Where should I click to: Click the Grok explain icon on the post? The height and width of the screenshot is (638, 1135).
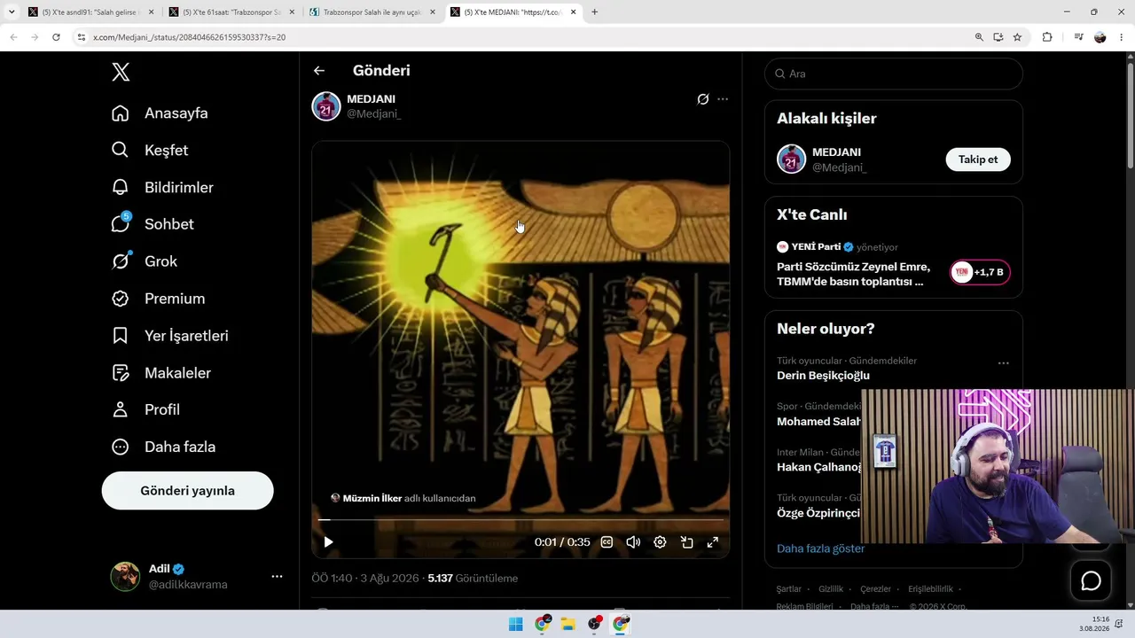pyautogui.click(x=703, y=99)
